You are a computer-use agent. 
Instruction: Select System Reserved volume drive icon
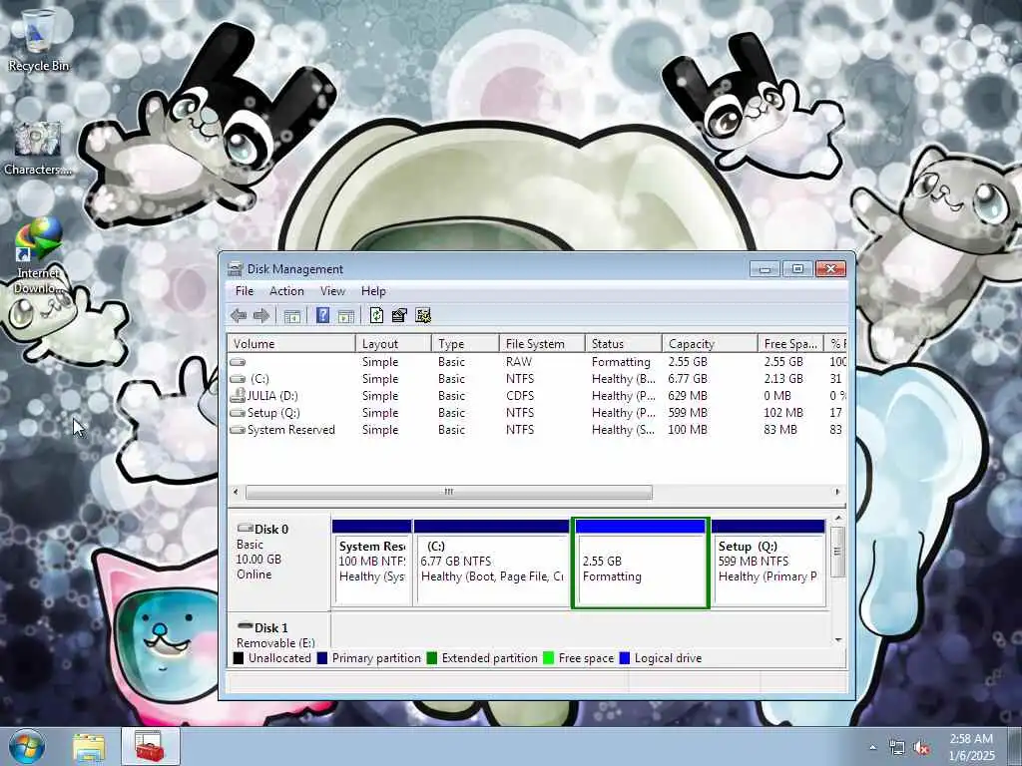[x=238, y=429]
